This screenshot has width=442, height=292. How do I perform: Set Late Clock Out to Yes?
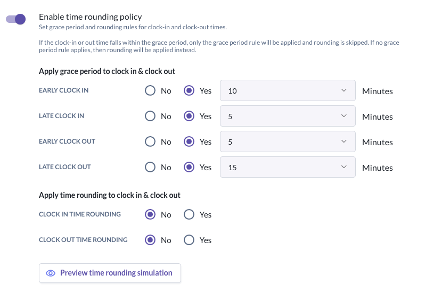click(x=189, y=168)
